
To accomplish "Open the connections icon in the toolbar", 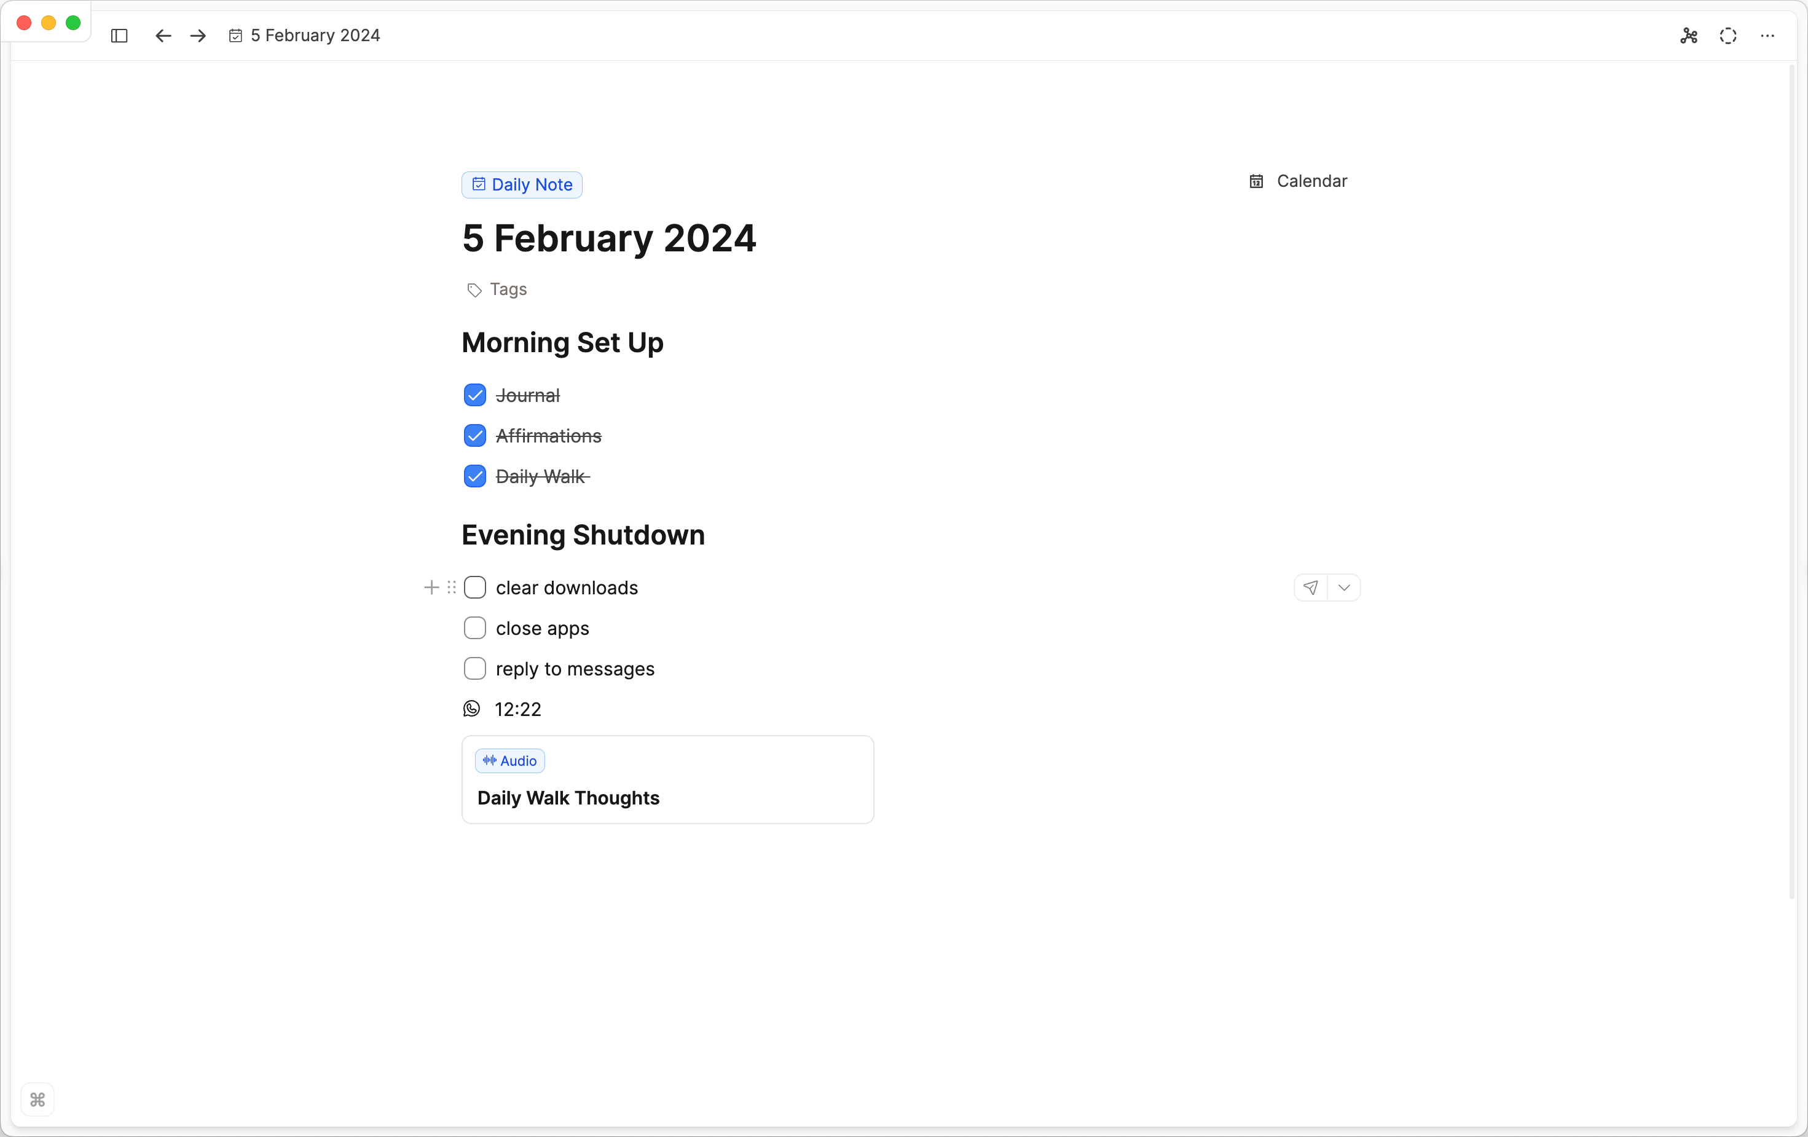I will (1689, 35).
